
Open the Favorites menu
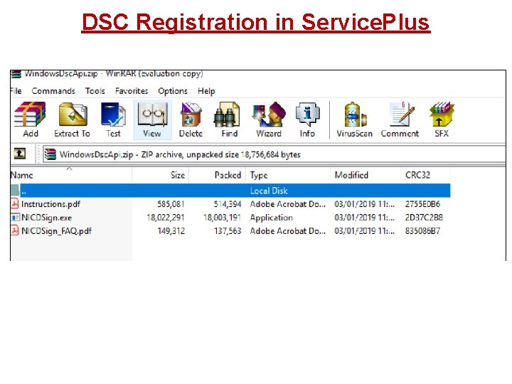[x=132, y=91]
